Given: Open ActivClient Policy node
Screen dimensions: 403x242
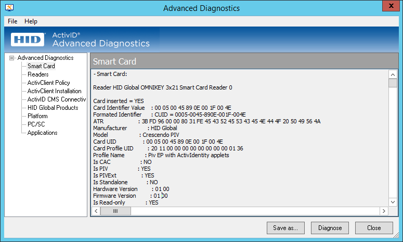Looking at the screenshot, I should coord(48,83).
